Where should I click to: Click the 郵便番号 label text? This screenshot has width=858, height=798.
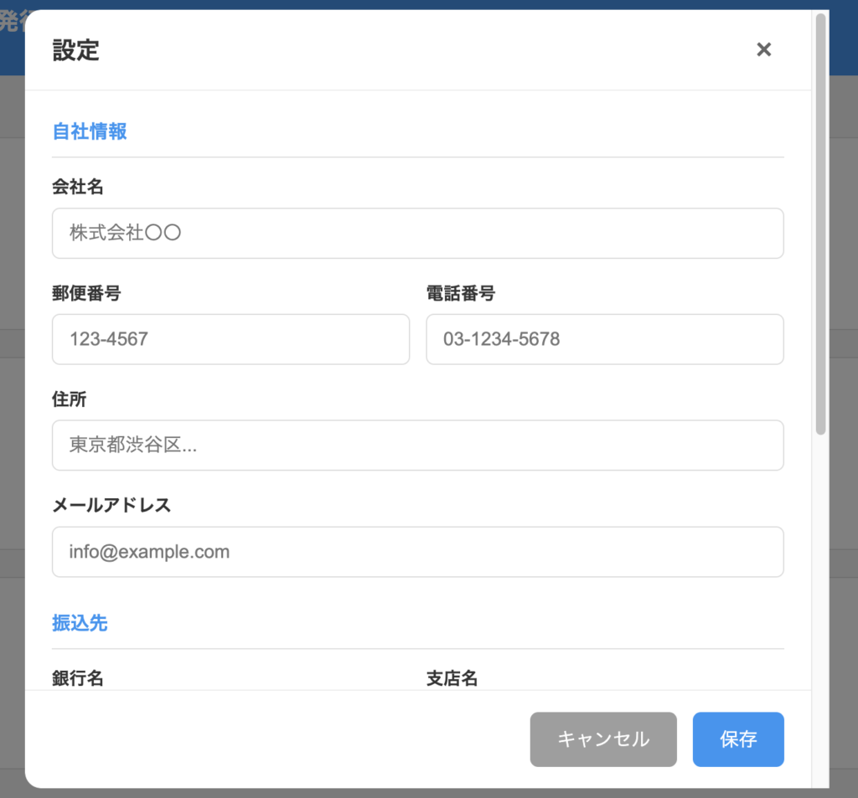pos(86,293)
